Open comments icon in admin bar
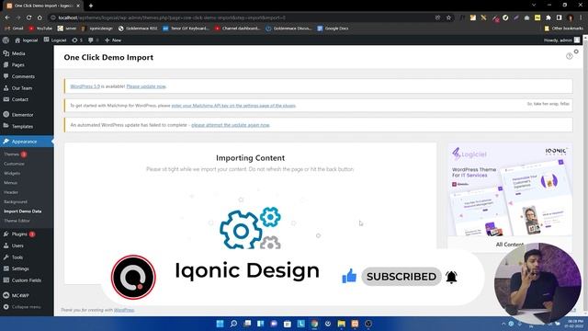The width and height of the screenshot is (588, 331). (93, 40)
